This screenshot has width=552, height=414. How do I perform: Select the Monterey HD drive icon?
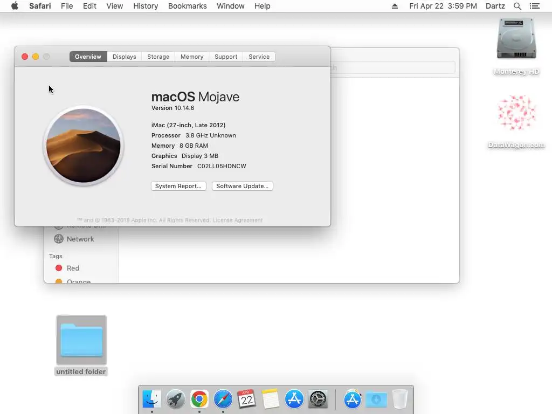point(516,39)
